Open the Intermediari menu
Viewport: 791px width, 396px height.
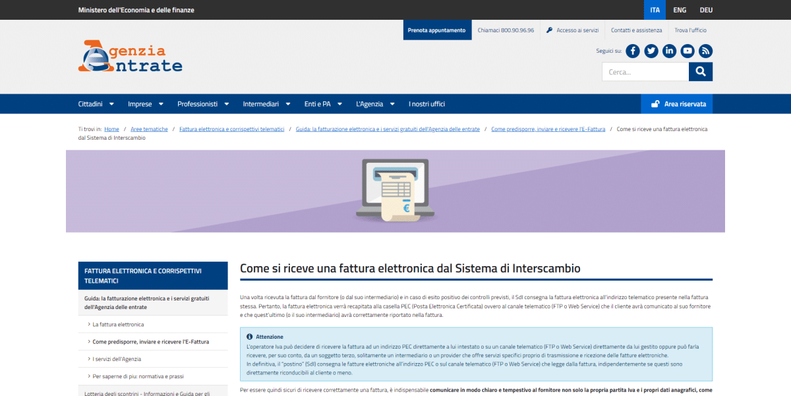pyautogui.click(x=266, y=104)
